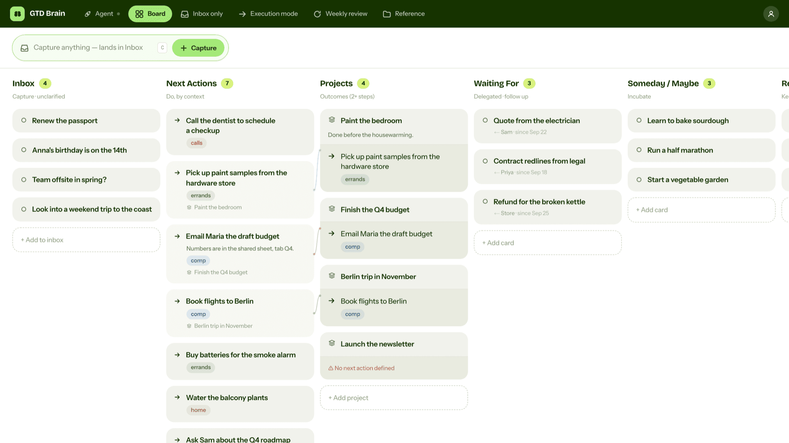Click the GTD Brain logo icon
This screenshot has width=789, height=443.
pos(17,14)
